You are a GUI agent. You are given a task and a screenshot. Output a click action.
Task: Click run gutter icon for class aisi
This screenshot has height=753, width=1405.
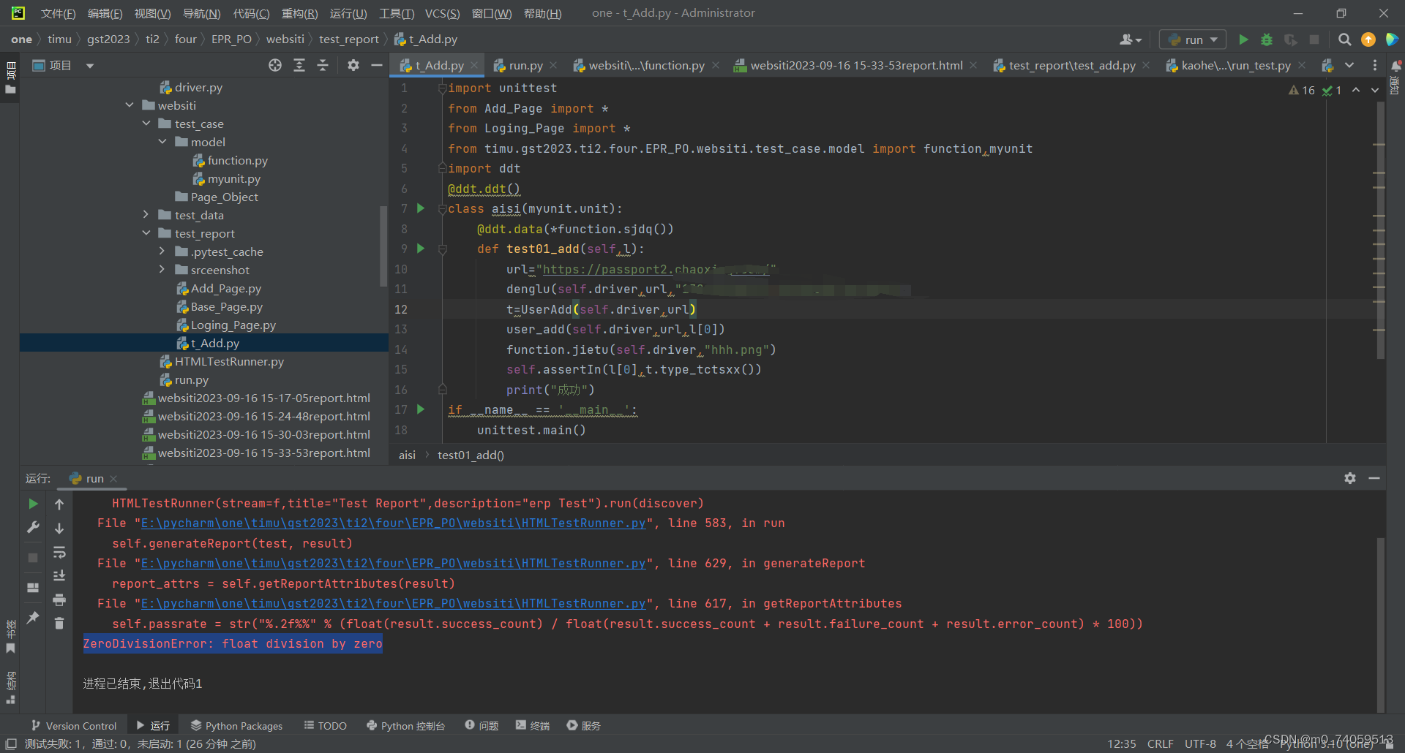coord(421,208)
